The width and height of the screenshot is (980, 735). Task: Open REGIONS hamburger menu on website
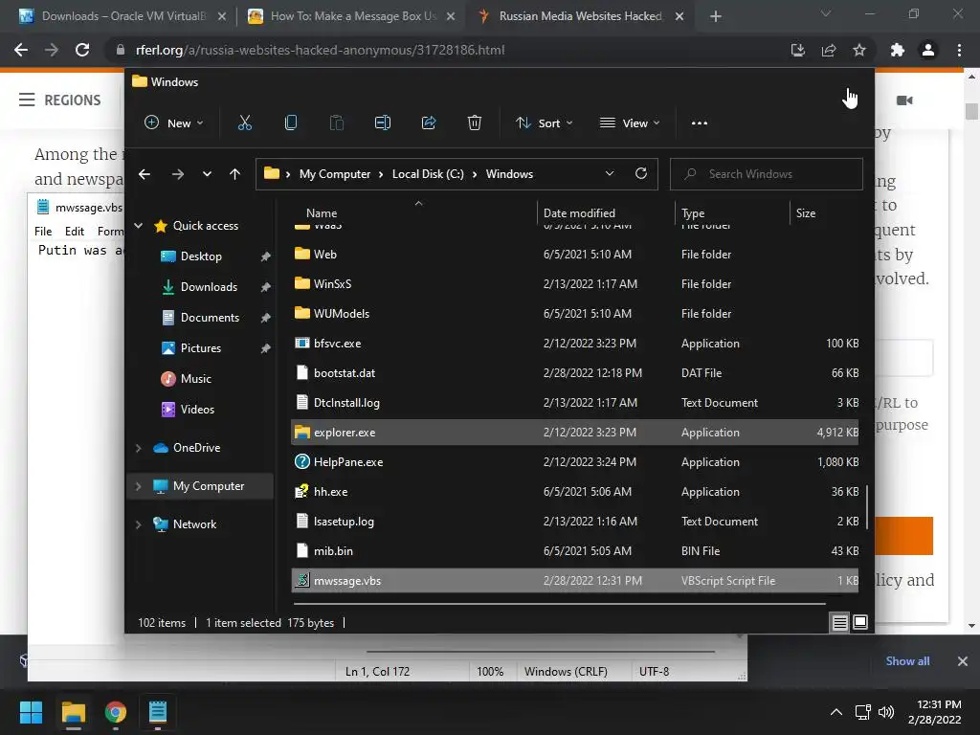pyautogui.click(x=59, y=100)
